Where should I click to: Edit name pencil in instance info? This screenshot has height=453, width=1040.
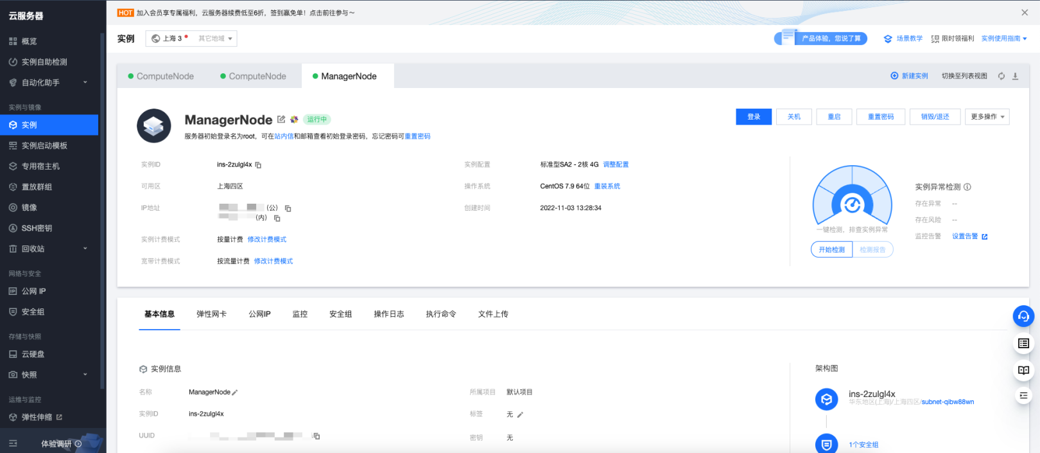coord(235,393)
